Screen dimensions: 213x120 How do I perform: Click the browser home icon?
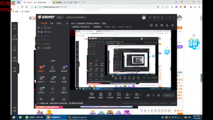pos(26,7)
